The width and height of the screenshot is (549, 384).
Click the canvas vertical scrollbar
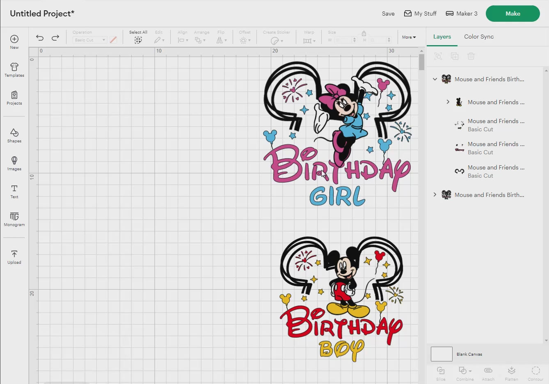[x=421, y=62]
